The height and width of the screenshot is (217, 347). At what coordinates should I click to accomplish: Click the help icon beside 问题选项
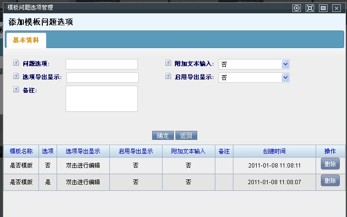[16, 63]
